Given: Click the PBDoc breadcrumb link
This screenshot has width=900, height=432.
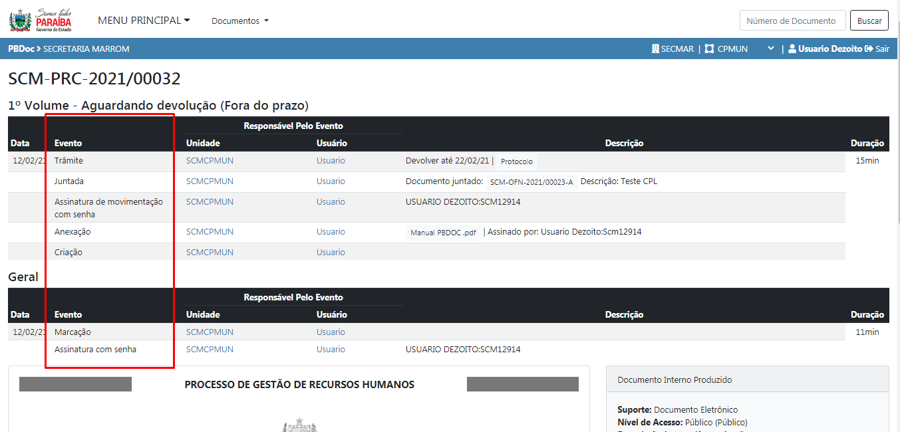Looking at the screenshot, I should 21,49.
